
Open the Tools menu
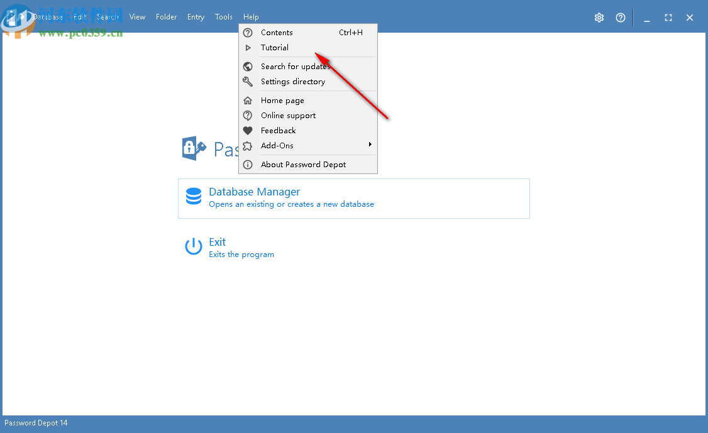tap(223, 17)
